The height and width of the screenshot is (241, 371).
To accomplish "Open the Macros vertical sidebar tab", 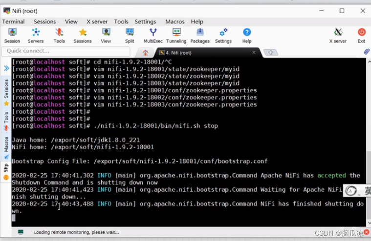I will click(6, 148).
